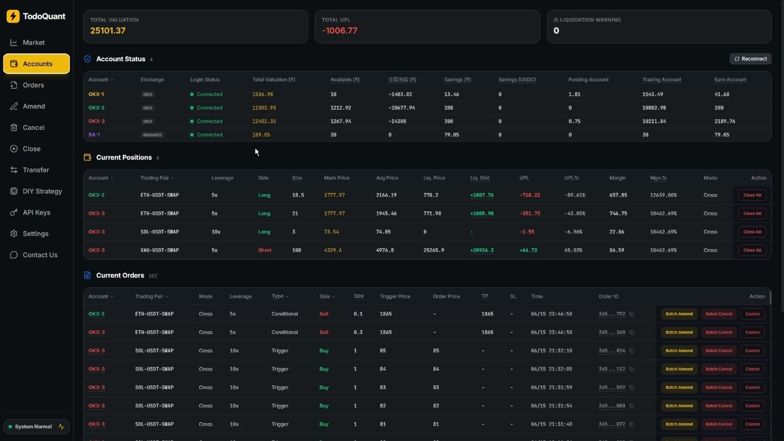Close All for OKX-3 XAU-USDT-SWAP position

[x=752, y=251]
